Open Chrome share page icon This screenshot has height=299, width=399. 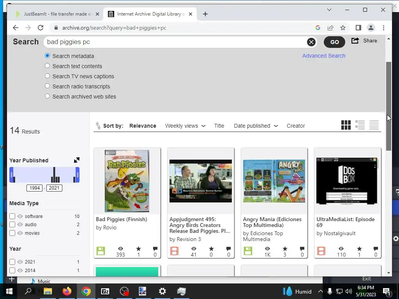pos(330,28)
